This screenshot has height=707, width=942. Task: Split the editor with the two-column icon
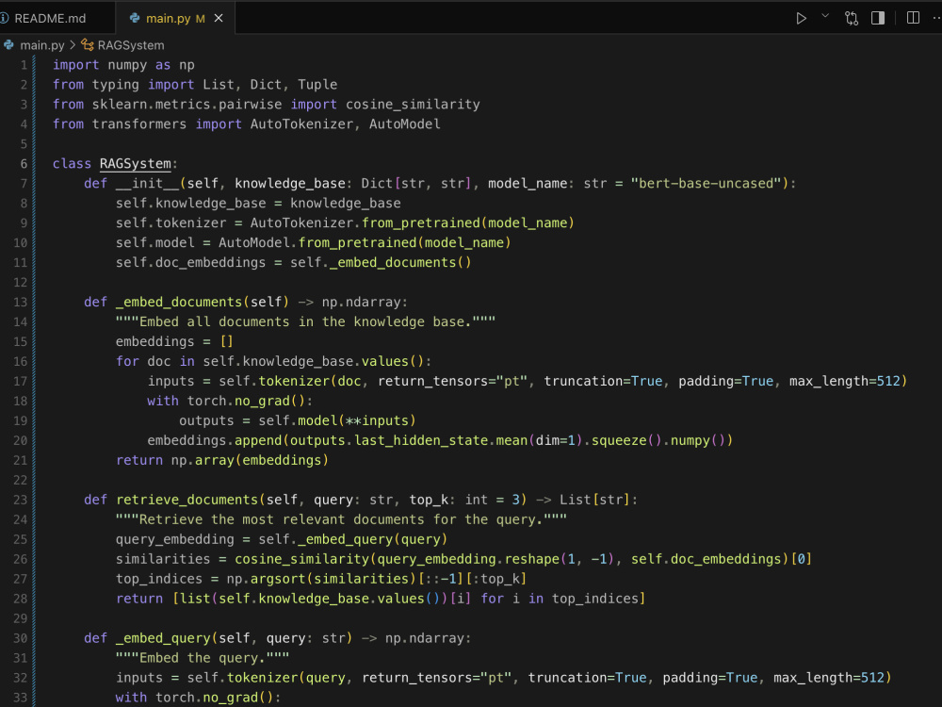[x=913, y=18]
